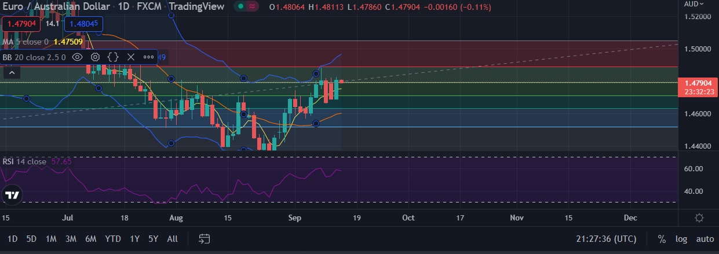This screenshot has height=254, width=719.
Task: Remove the BB indicator with X
Action: point(130,57)
